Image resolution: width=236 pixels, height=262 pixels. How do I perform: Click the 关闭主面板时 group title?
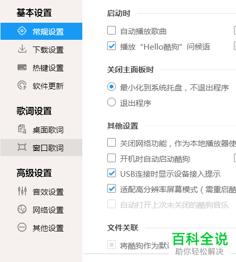tap(130, 70)
